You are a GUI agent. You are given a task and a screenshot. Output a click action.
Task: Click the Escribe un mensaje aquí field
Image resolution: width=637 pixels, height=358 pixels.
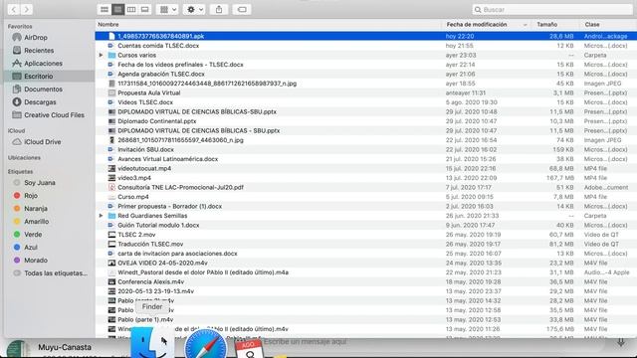click(306, 342)
